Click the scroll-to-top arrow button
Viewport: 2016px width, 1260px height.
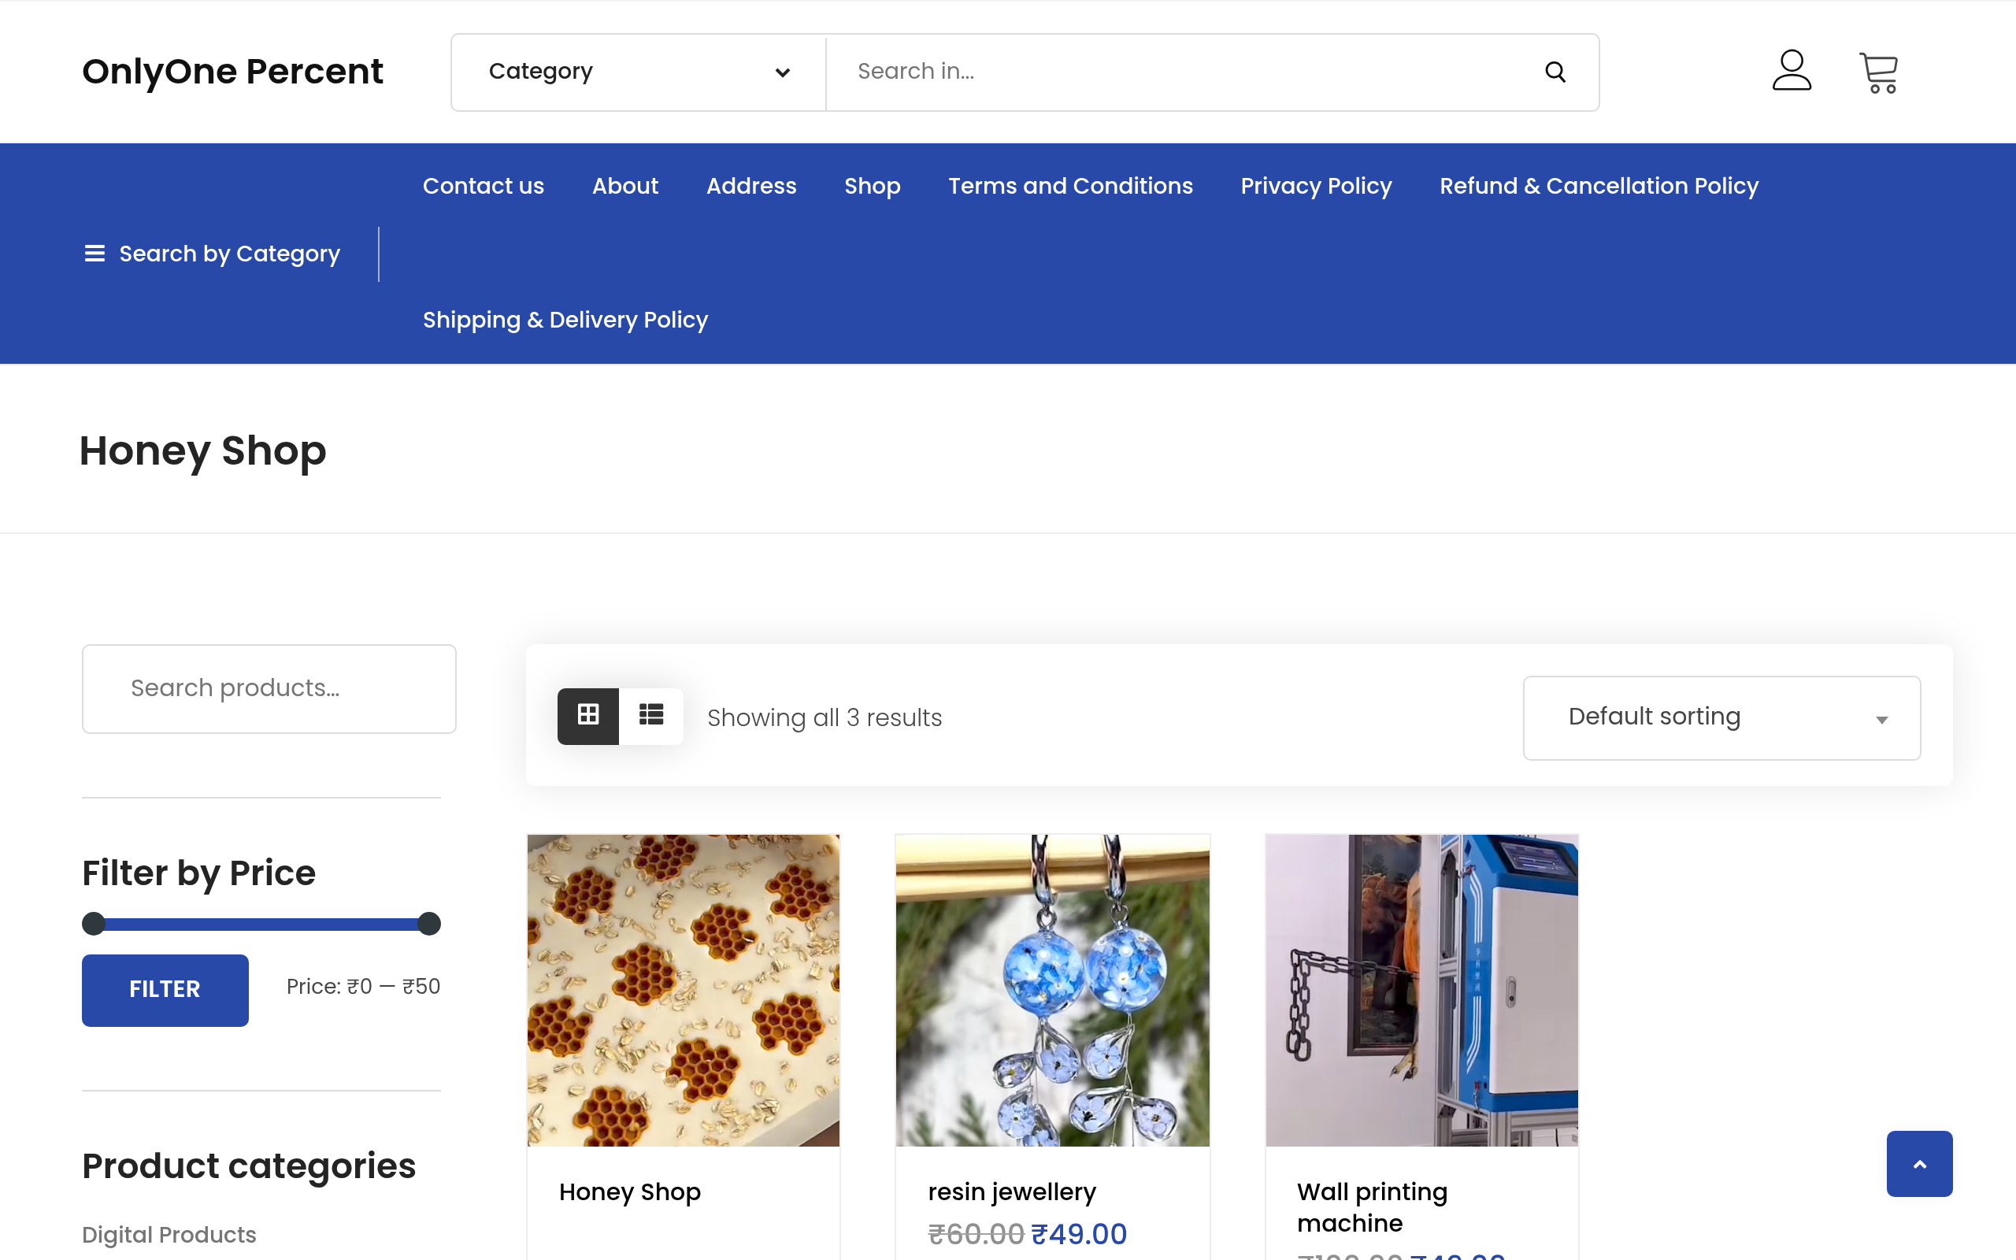tap(1918, 1163)
